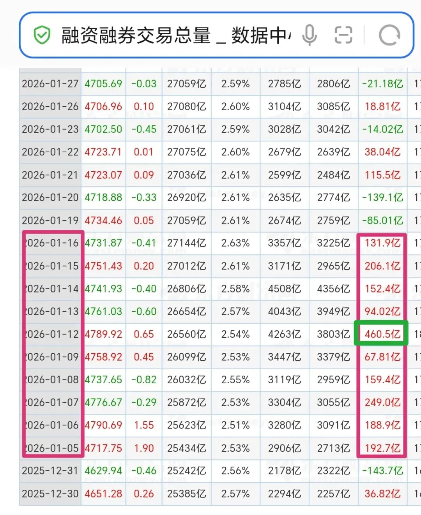Click repayment cell 2484亿
421x515 pixels.
pos(334,175)
